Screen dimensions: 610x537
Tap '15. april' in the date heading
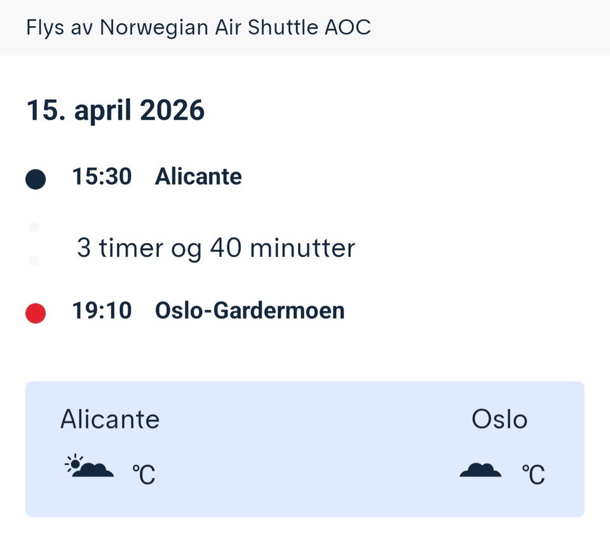pos(80,111)
